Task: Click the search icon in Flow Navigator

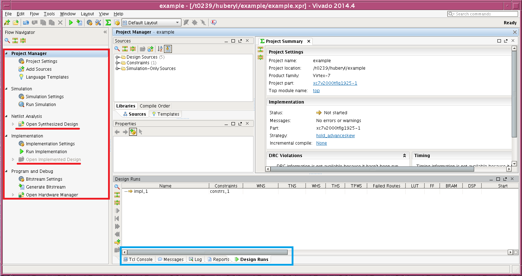Action: 7,40
